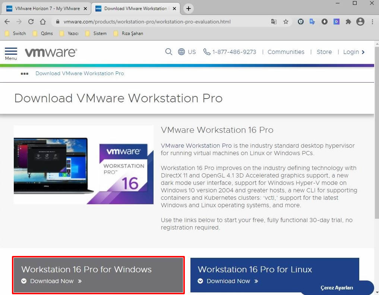
Task: Bookmark this page with the star icon
Action: [x=286, y=22]
